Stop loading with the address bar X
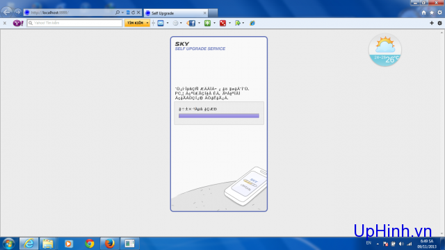 (x=138, y=12)
